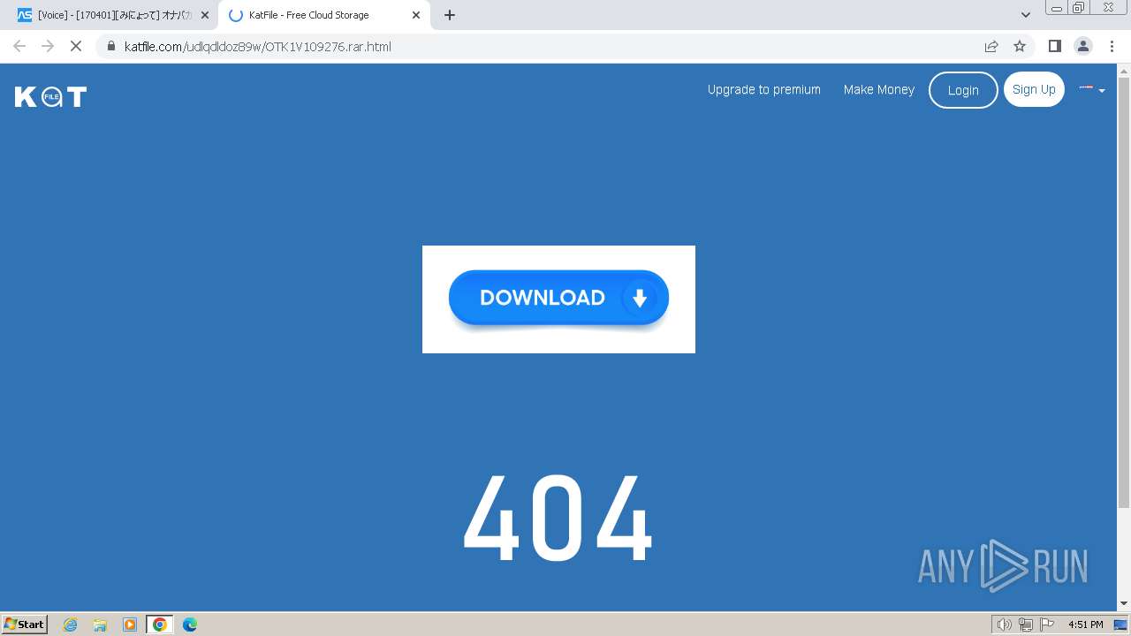Open File Explorer from taskbar
The width and height of the screenshot is (1131, 636).
tap(100, 625)
